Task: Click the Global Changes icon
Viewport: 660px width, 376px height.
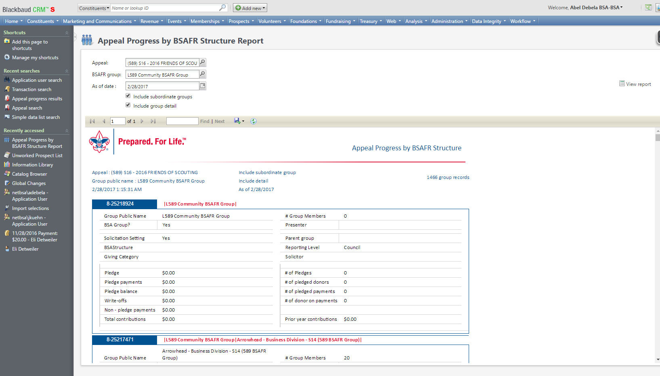Action: [x=7, y=183]
